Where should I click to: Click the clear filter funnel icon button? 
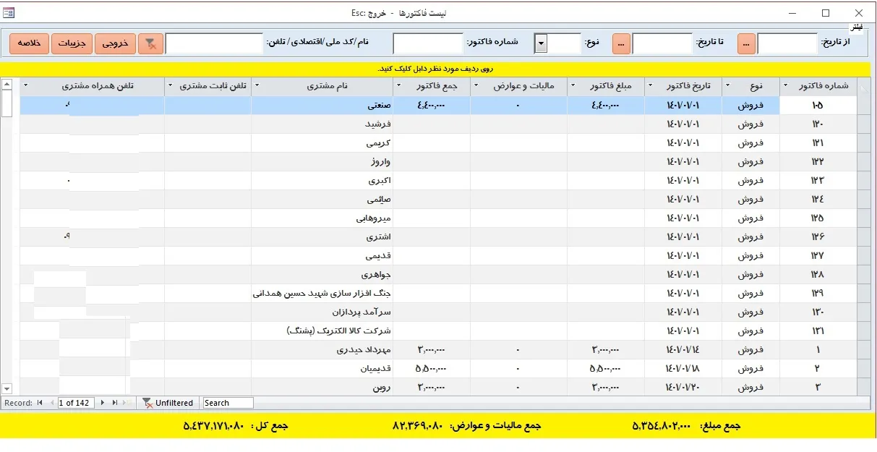(150, 43)
